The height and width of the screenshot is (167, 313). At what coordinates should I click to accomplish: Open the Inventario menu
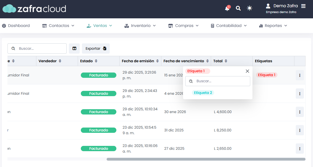click(x=140, y=26)
